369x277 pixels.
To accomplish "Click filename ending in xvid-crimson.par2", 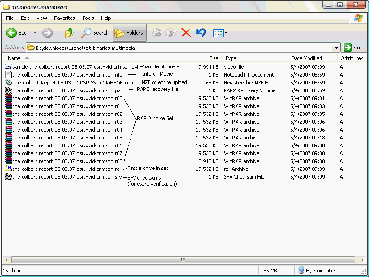I will [x=69, y=90].
